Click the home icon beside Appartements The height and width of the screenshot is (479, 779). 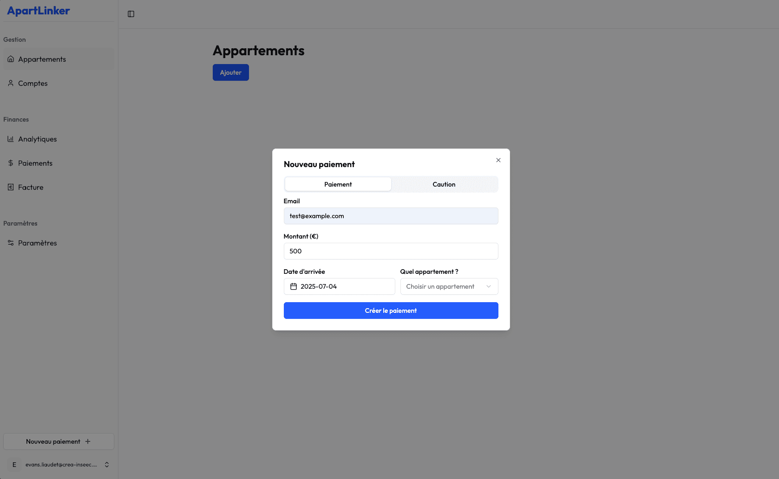[x=11, y=59]
